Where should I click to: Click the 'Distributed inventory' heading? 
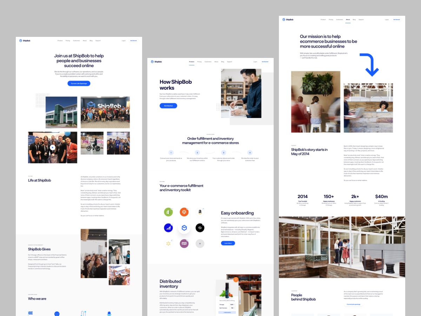pos(171,284)
